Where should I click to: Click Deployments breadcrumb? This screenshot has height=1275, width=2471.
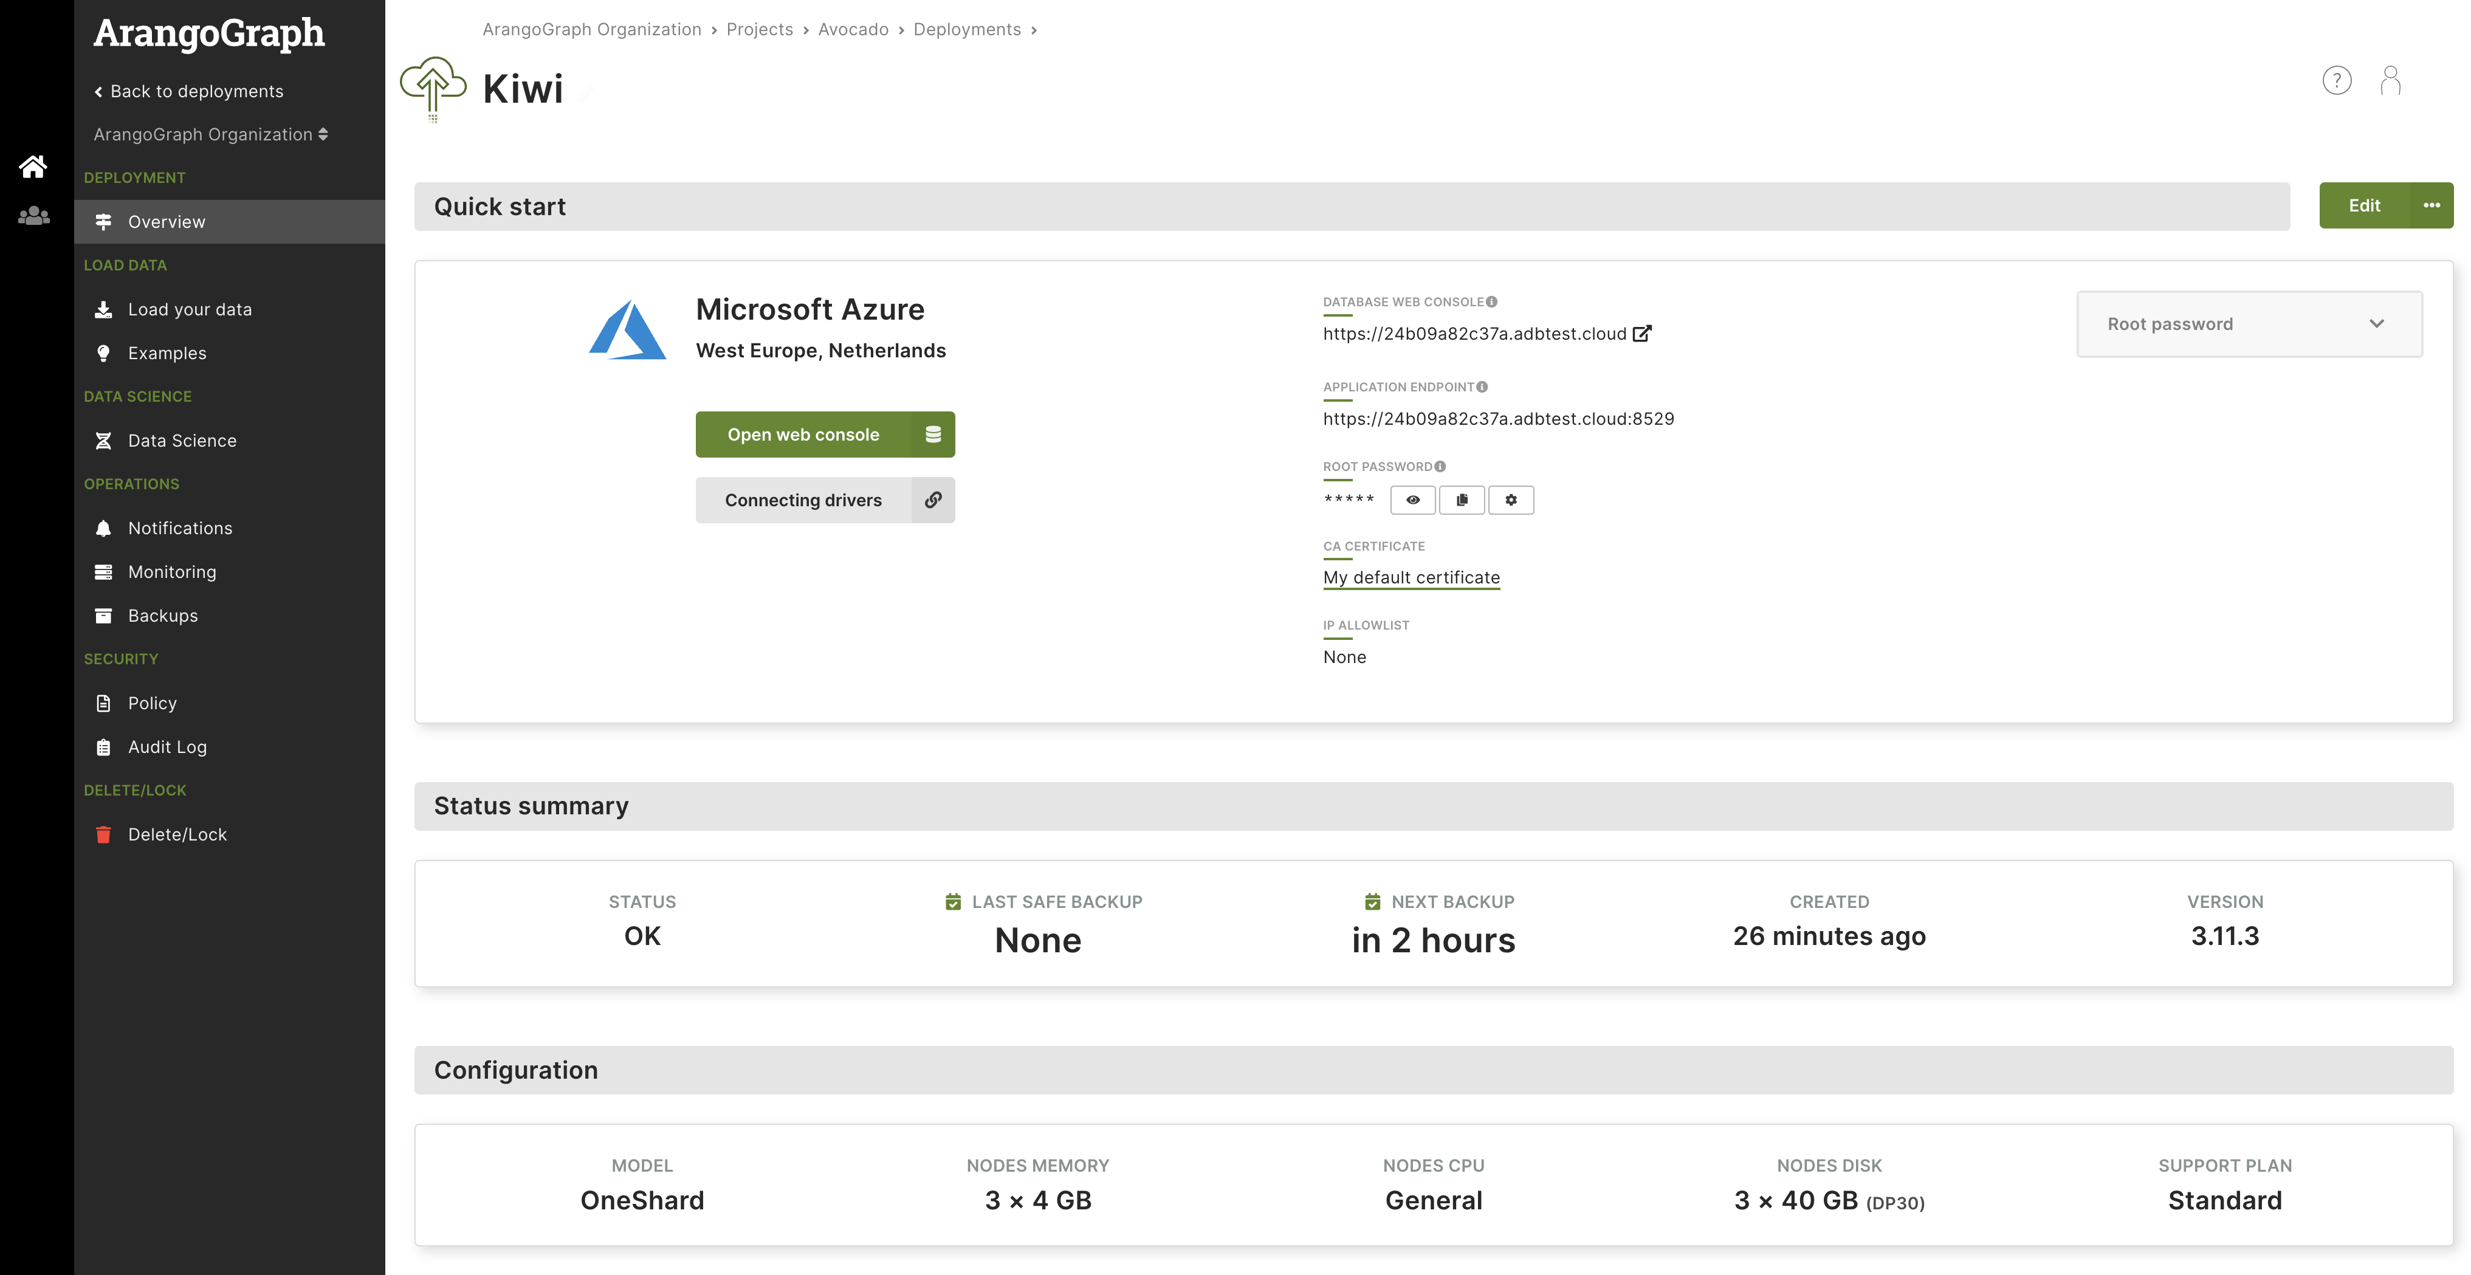pos(967,30)
